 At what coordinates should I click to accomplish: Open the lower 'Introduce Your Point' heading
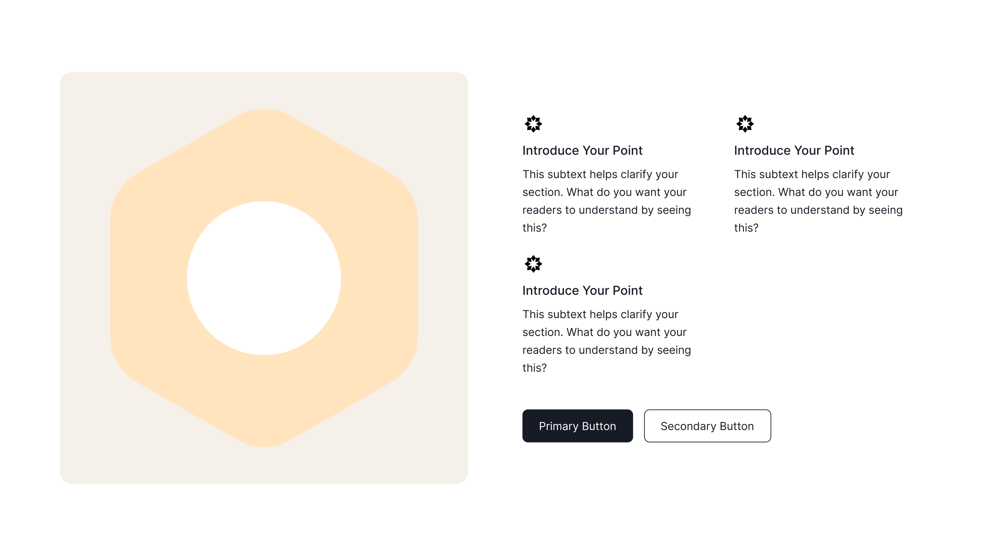[582, 291]
